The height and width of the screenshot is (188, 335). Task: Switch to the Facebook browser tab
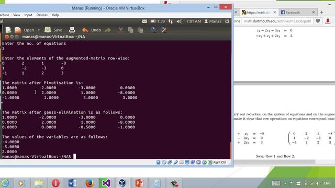click(295, 13)
